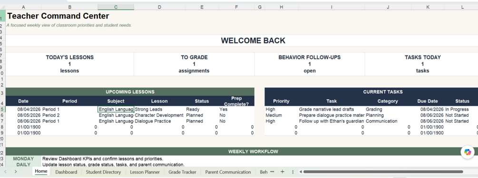This screenshot has height=178, width=478.
Task: Click the horizontal scrollbar thumb
Action: pos(383,172)
